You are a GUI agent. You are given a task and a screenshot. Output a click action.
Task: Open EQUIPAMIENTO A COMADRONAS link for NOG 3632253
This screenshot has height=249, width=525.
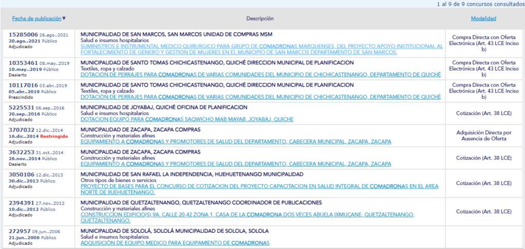[236, 164]
